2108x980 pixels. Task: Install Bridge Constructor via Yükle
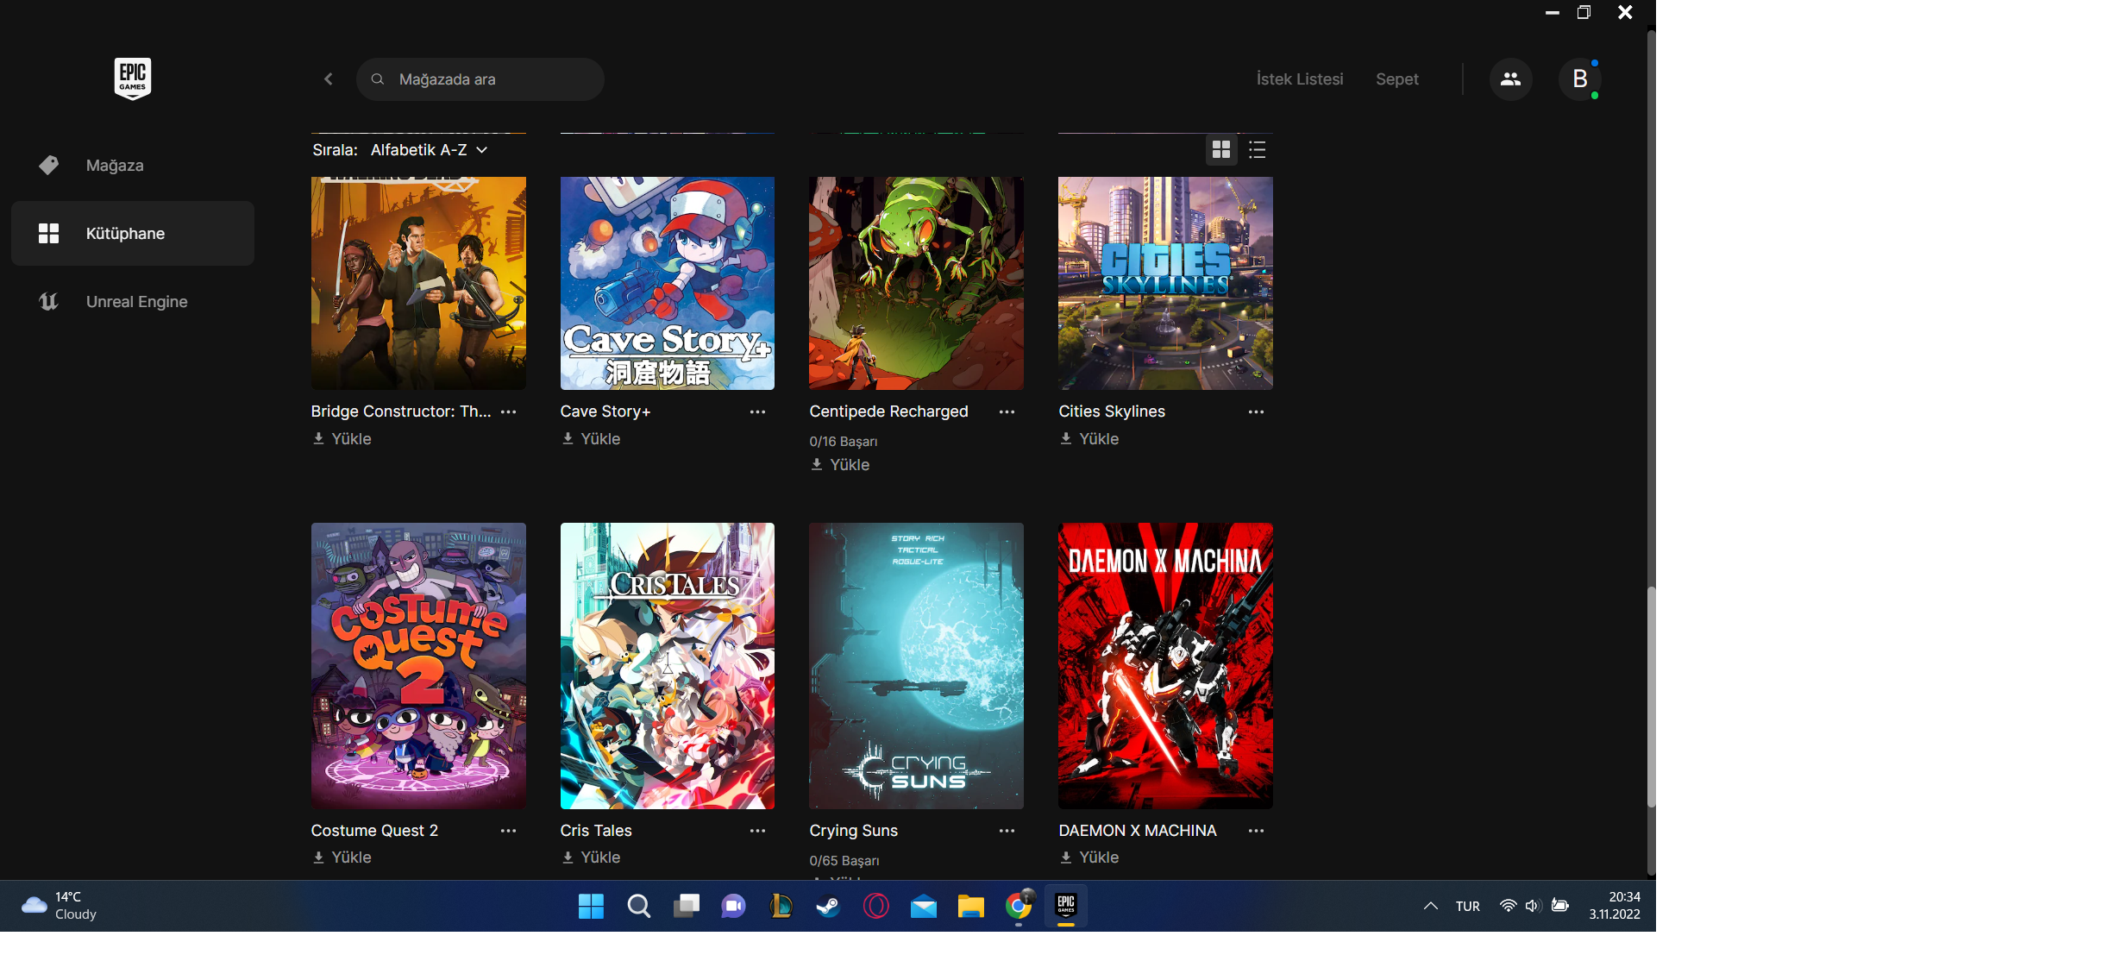(342, 439)
